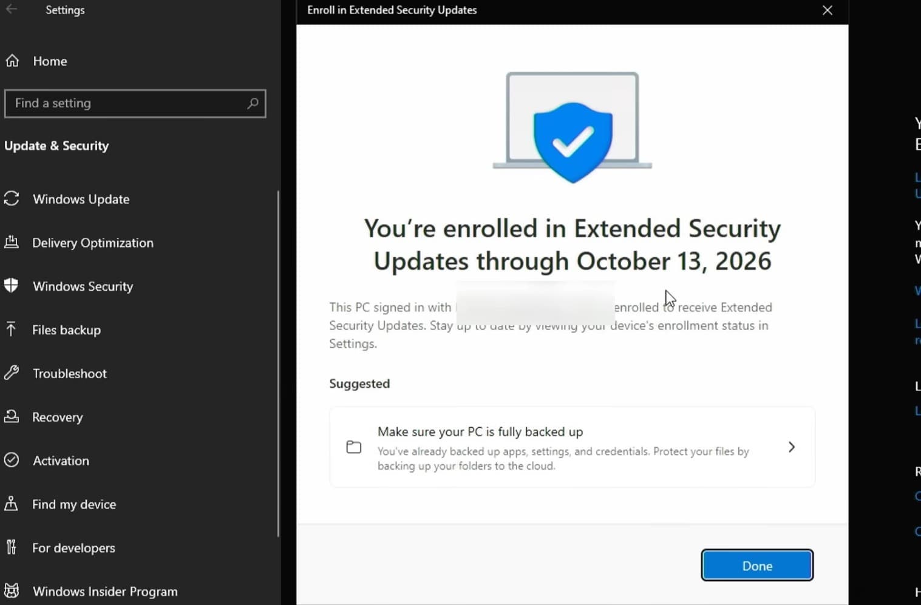Open the Make sure your PC is fully backed up card
This screenshot has height=605, width=921.
click(x=571, y=447)
